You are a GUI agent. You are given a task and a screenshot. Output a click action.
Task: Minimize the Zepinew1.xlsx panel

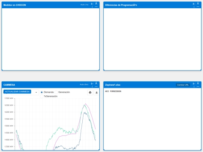click(198, 85)
